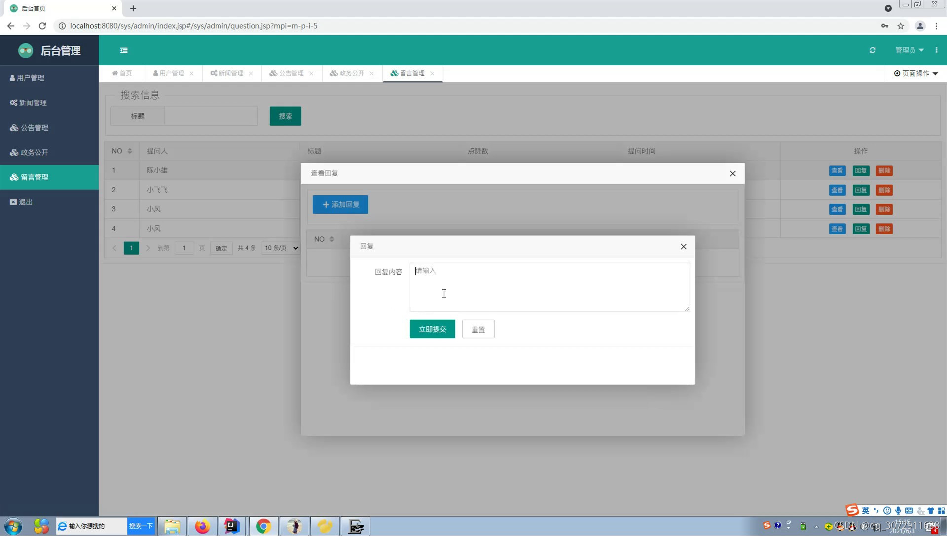Open the Chrome menu three dots
Viewport: 947px width, 536px height.
(936, 26)
